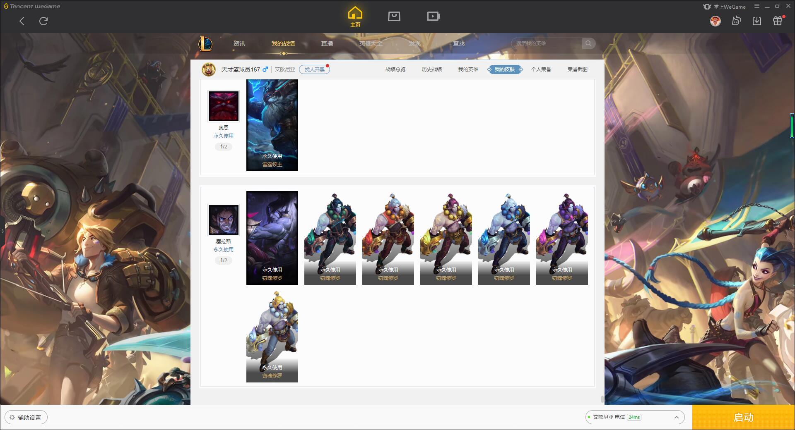This screenshot has height=430, width=795.
Task: Click the small scrollbar handle beside the skins panel
Action: [602, 399]
